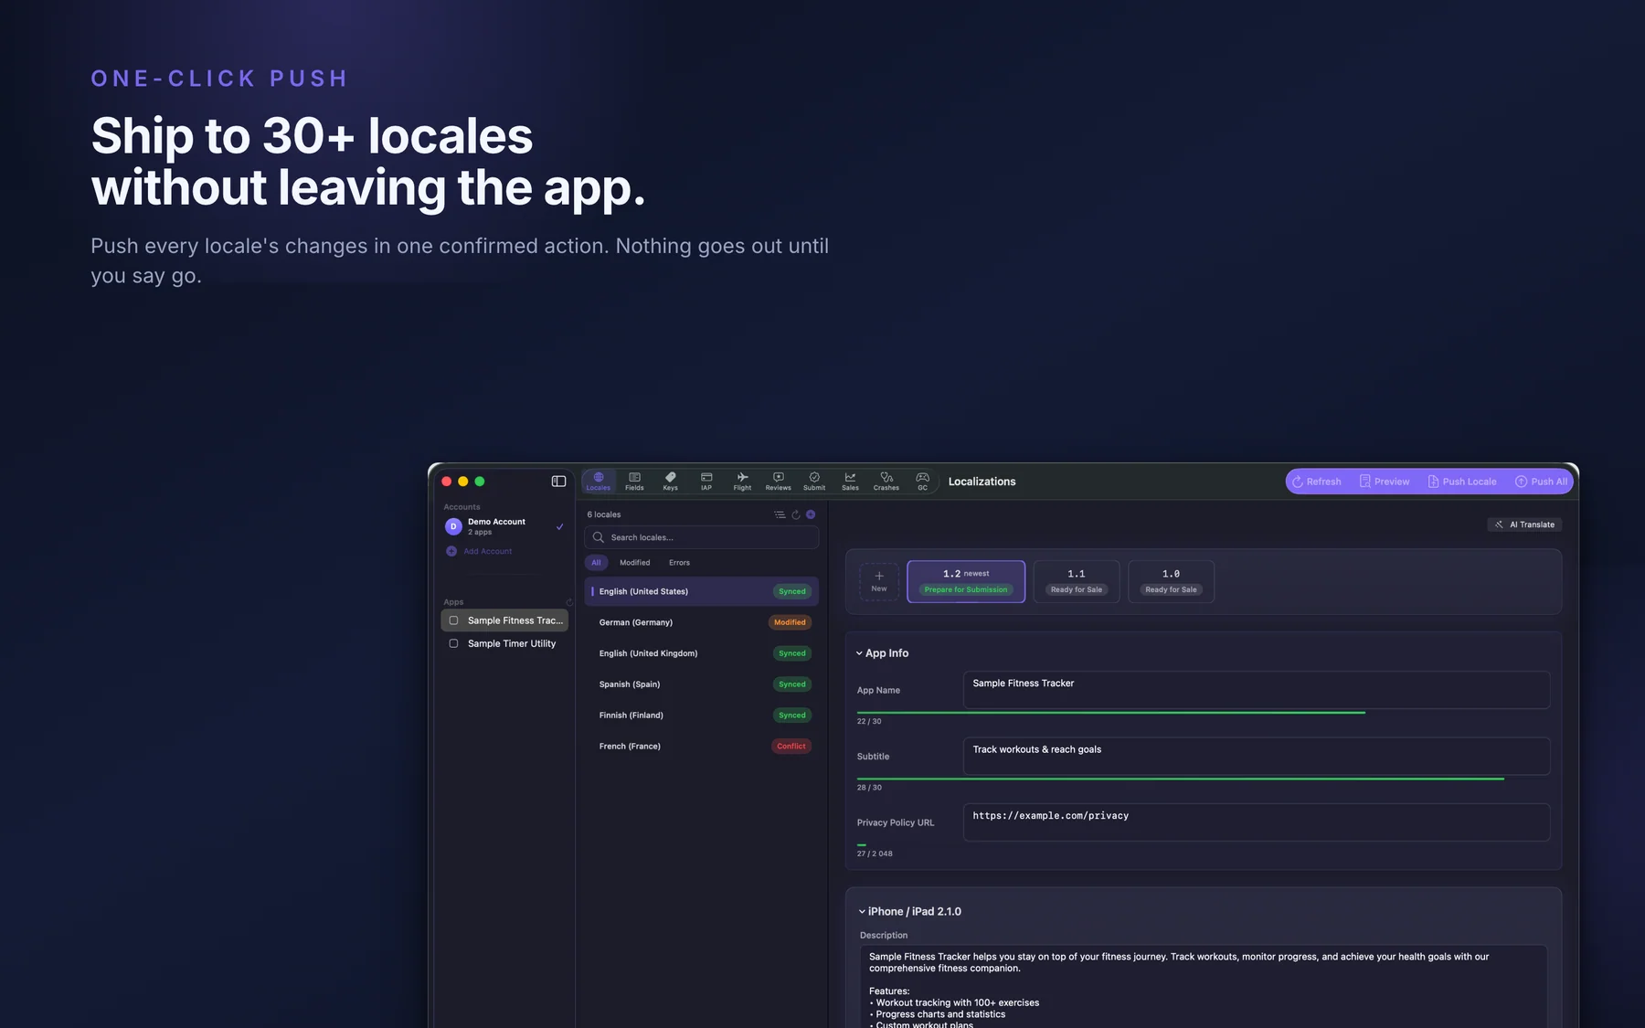Click the Demo Account avatar

[x=453, y=526]
